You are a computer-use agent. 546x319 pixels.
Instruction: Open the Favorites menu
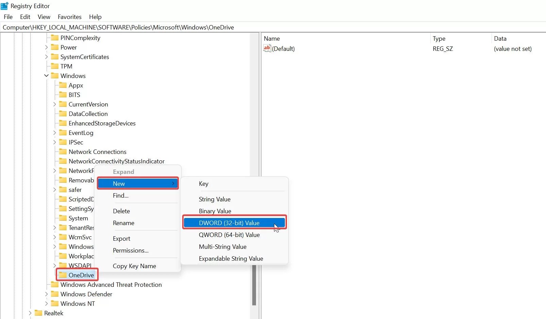coord(69,17)
